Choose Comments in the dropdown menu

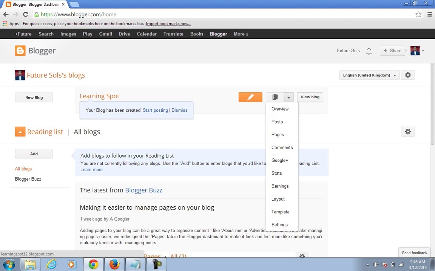coord(282,148)
